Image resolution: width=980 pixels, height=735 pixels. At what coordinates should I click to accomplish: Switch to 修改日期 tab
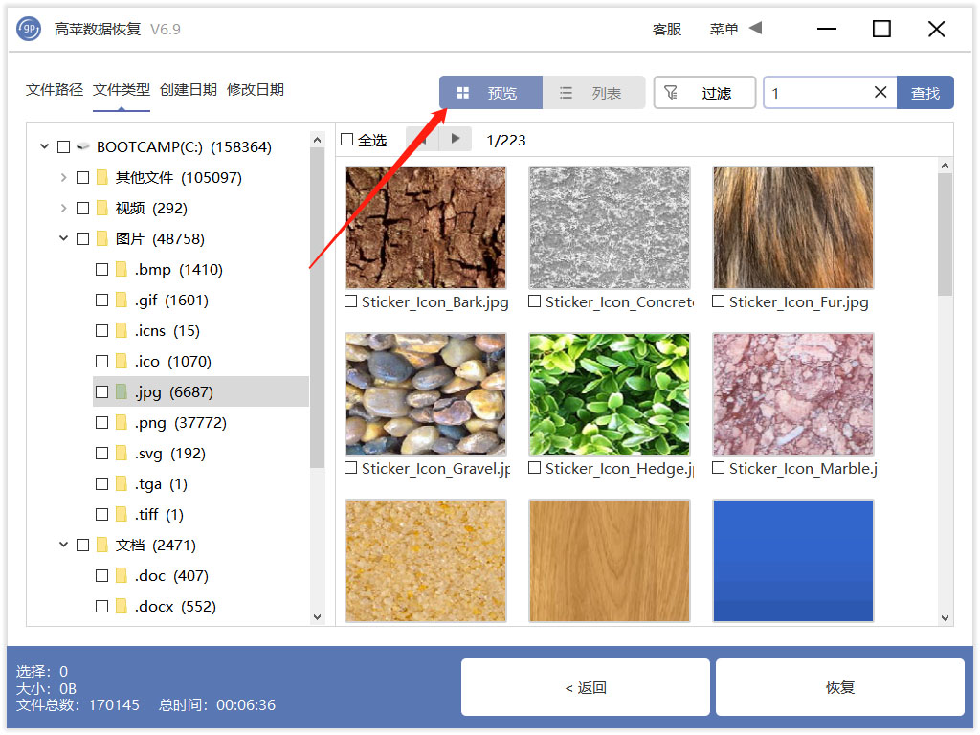pyautogui.click(x=255, y=90)
